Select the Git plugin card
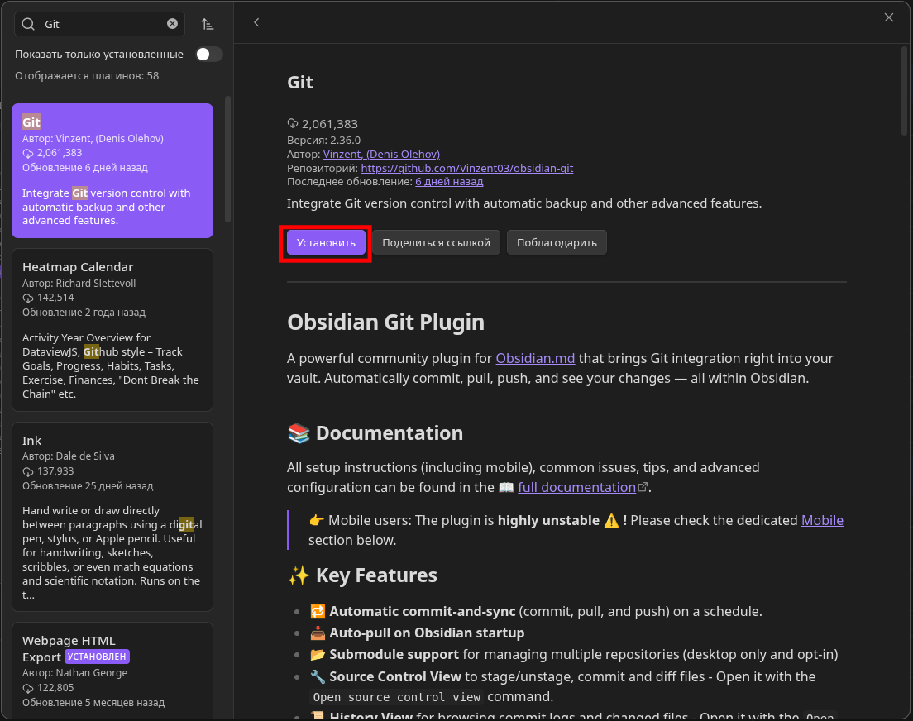Screen dimensions: 913x721 (x=112, y=170)
